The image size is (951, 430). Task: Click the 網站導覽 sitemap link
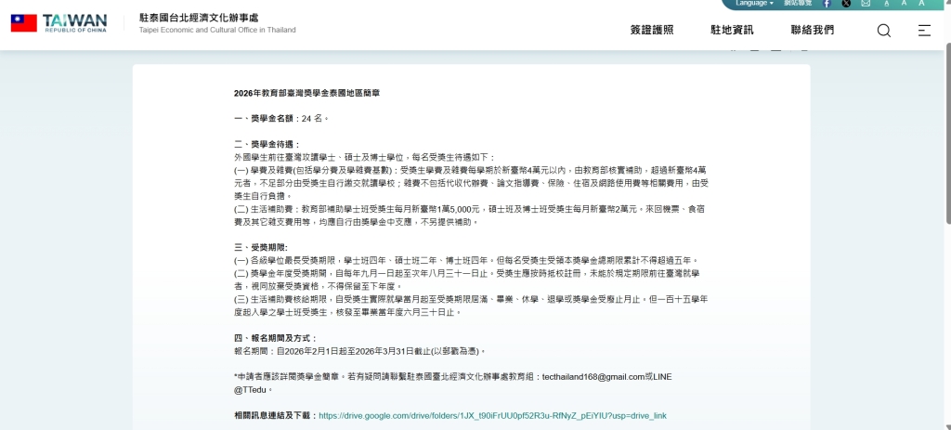tap(798, 4)
